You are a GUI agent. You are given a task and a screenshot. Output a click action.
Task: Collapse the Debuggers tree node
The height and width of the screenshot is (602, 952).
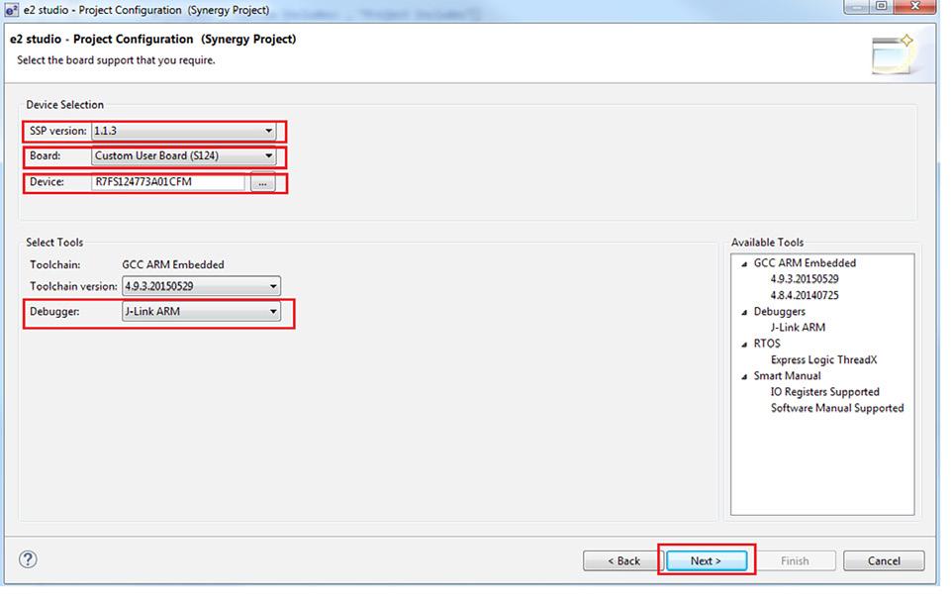tap(744, 312)
